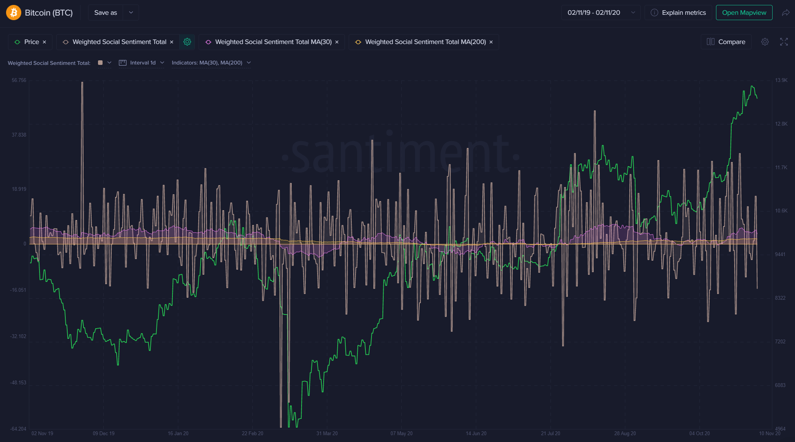Click the 10.6K price axis label
The image size is (795, 442).
click(781, 211)
